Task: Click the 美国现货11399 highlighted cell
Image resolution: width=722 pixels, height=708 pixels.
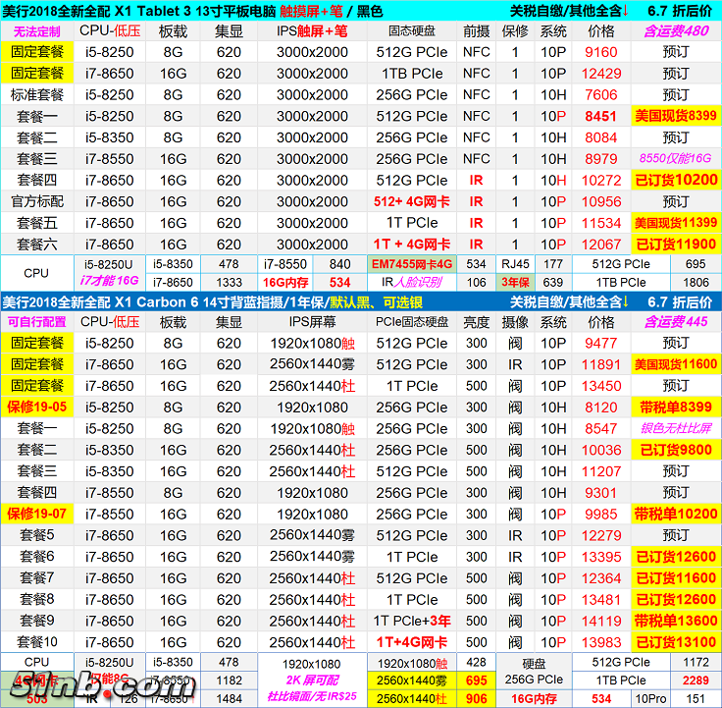Action: (675, 223)
